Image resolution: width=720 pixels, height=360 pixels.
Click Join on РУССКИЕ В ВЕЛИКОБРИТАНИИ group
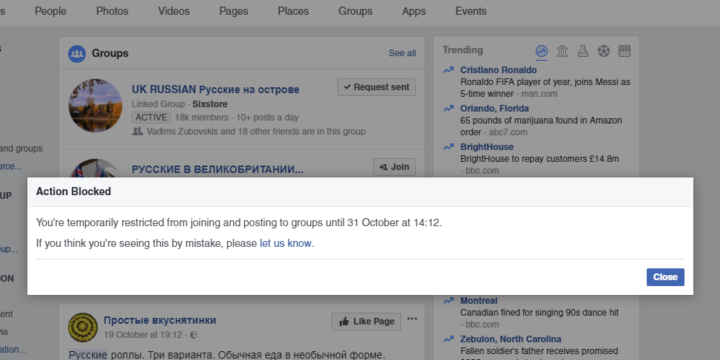[x=394, y=167]
